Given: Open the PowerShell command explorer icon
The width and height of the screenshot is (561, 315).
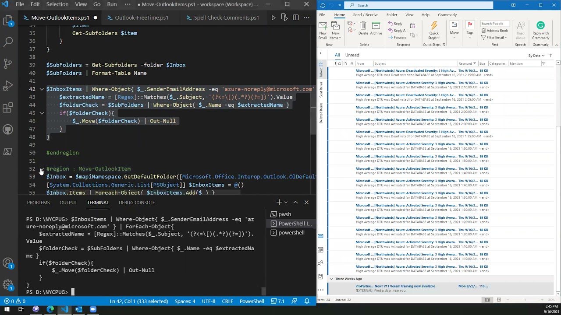Looking at the screenshot, I should [x=8, y=151].
